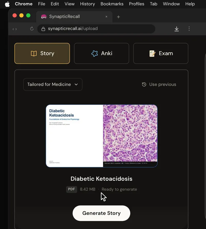206x229 pixels.
Task: Open the Help menu
Action: click(190, 4)
